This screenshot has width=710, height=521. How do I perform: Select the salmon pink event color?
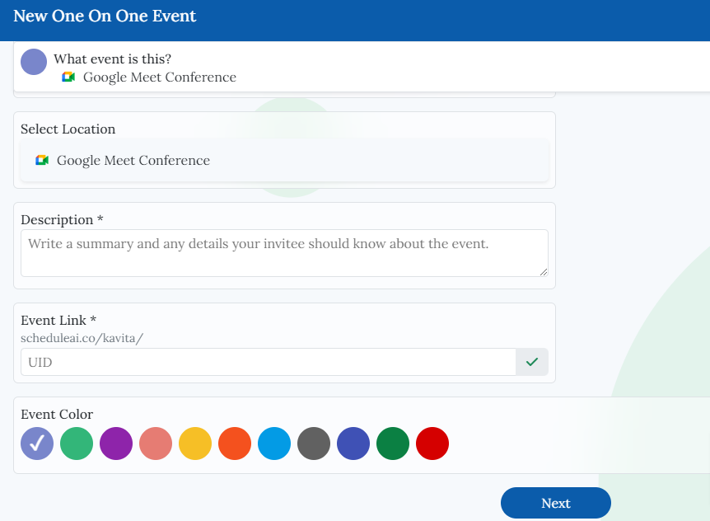coord(156,444)
